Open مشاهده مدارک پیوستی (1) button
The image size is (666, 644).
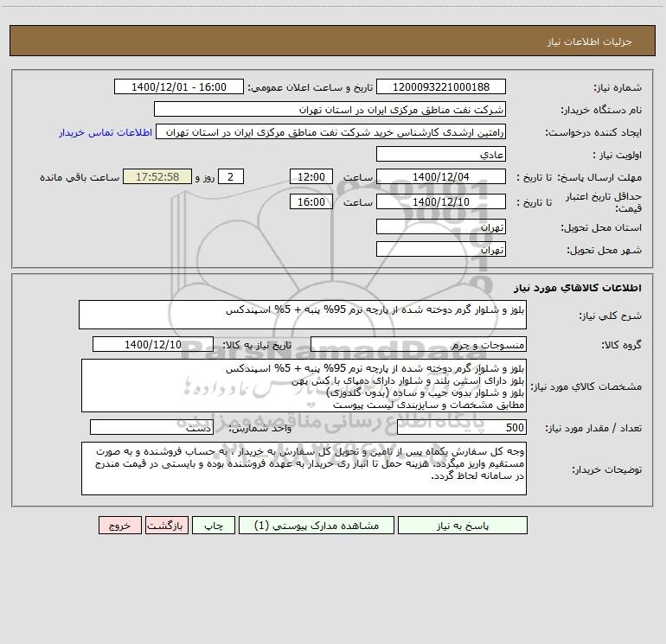pos(317,525)
